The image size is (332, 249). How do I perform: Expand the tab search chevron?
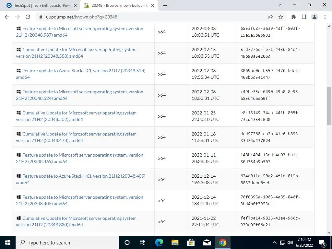tap(280, 5)
